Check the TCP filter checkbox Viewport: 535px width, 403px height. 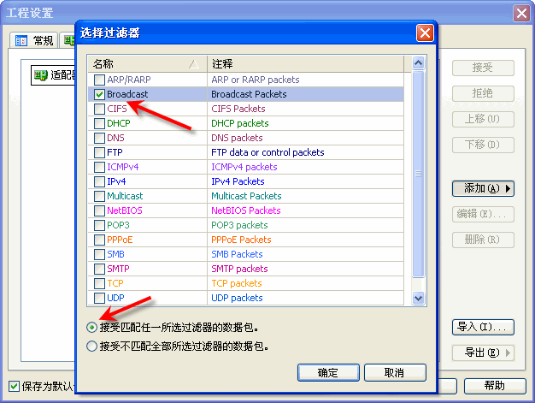pyautogui.click(x=99, y=283)
